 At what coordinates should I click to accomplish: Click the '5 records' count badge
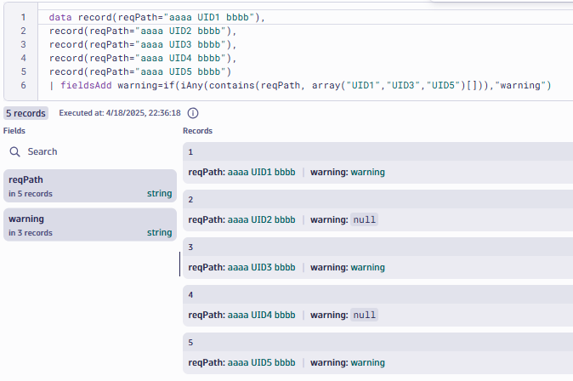tap(26, 113)
